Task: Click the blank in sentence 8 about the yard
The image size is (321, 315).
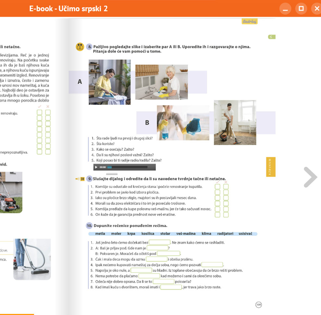Action: [x=171, y=287]
